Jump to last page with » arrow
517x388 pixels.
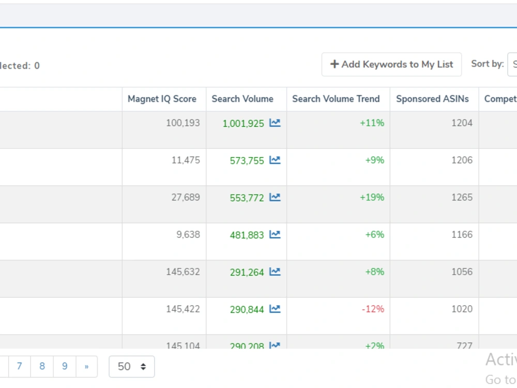(x=86, y=367)
